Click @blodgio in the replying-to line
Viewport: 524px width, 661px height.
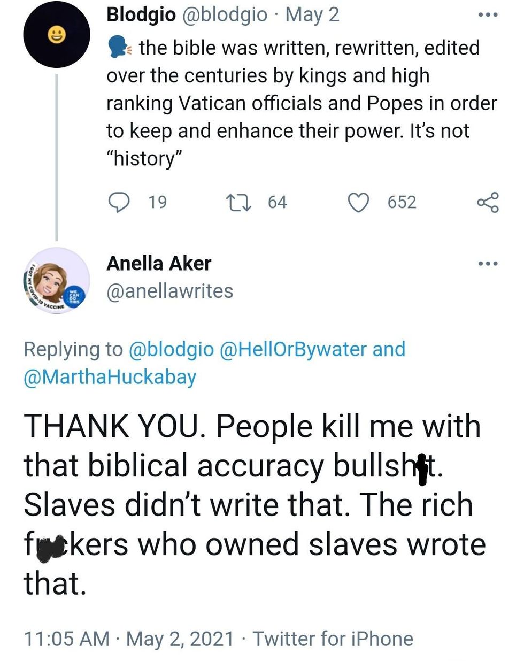(x=171, y=349)
